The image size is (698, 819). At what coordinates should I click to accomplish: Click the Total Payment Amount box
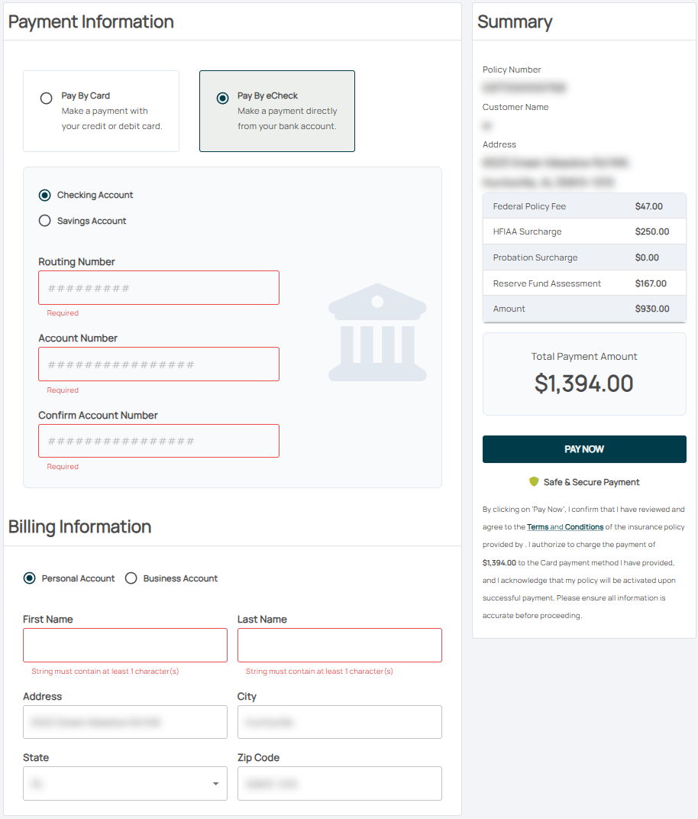584,374
